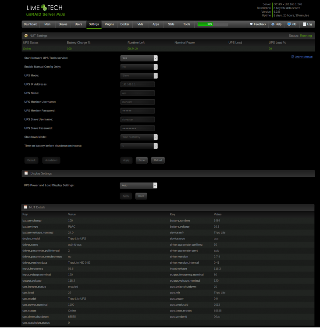The width and height of the screenshot is (320, 329).
Task: Click the Feedback speech bubble icon
Action: tap(251, 24)
